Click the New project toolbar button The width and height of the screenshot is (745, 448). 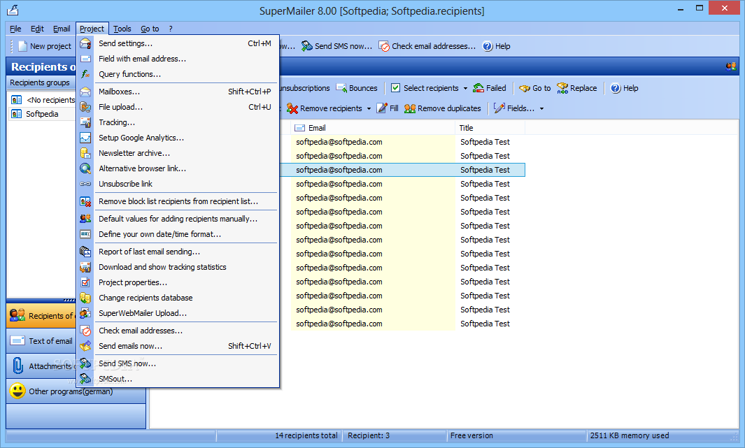(x=45, y=46)
